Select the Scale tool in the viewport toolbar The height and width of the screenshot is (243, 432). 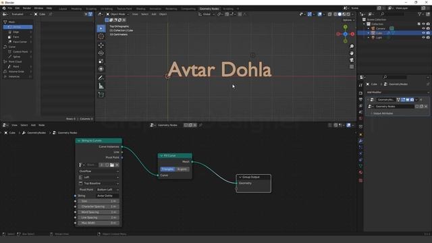[x=101, y=61]
